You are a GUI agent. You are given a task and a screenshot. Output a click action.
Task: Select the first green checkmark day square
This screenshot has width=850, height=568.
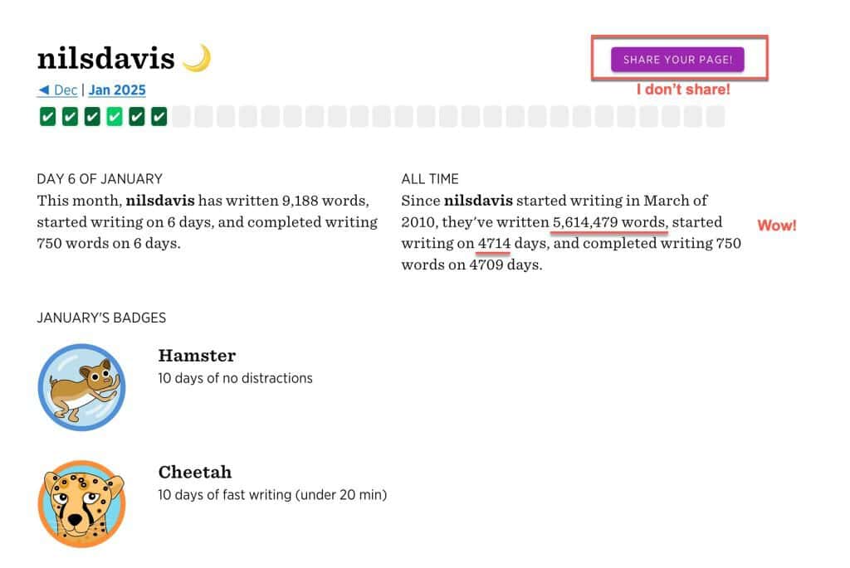[x=46, y=116]
